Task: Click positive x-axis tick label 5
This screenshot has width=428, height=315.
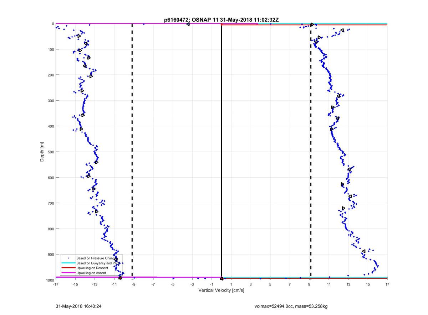Action: [x=270, y=284]
